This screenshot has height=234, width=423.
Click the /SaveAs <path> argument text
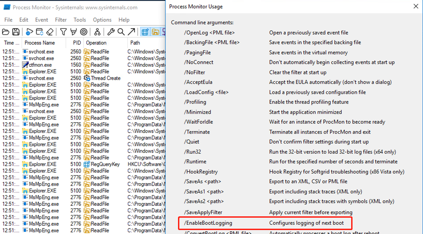[202, 181]
